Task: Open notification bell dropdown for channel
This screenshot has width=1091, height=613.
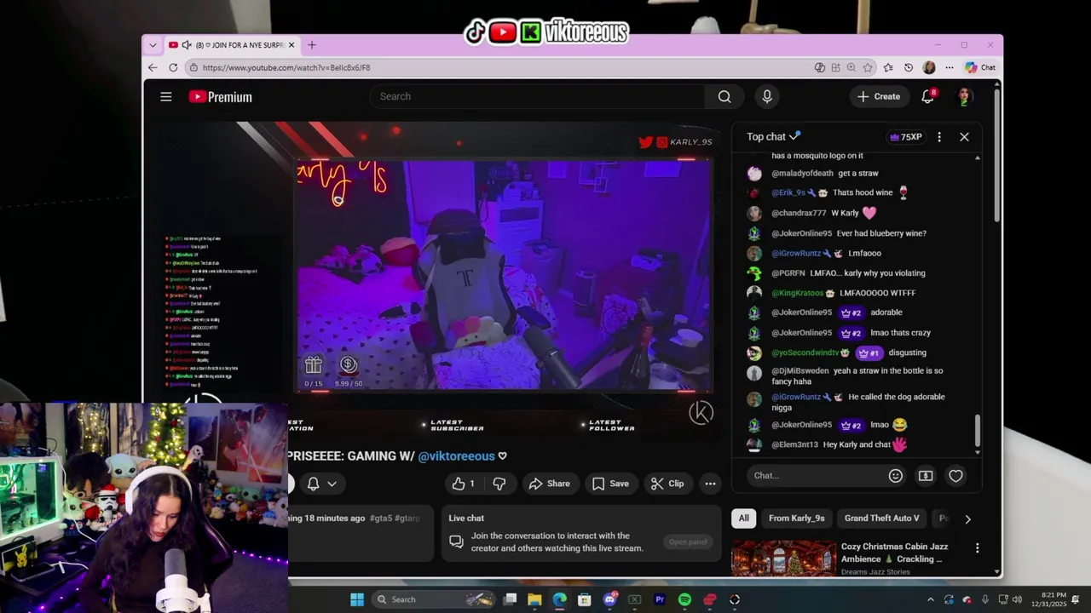Action: tap(321, 484)
